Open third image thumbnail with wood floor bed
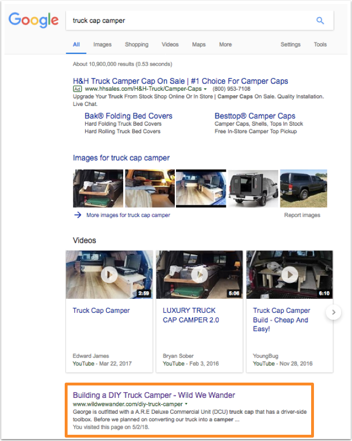This screenshot has width=352, height=441. click(201, 188)
